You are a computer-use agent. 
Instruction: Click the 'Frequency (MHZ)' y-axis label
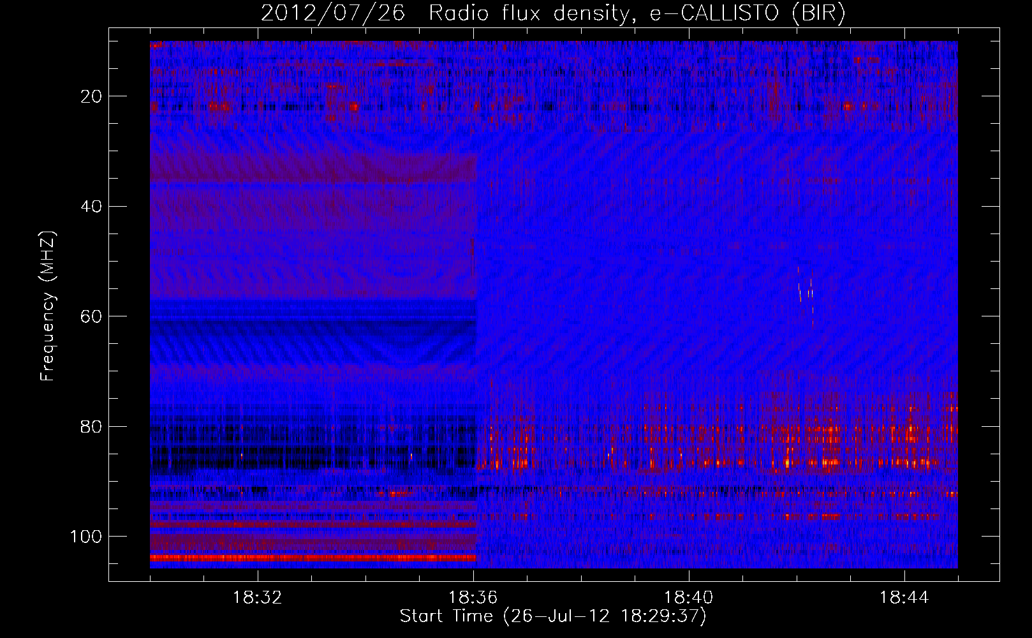48,306
